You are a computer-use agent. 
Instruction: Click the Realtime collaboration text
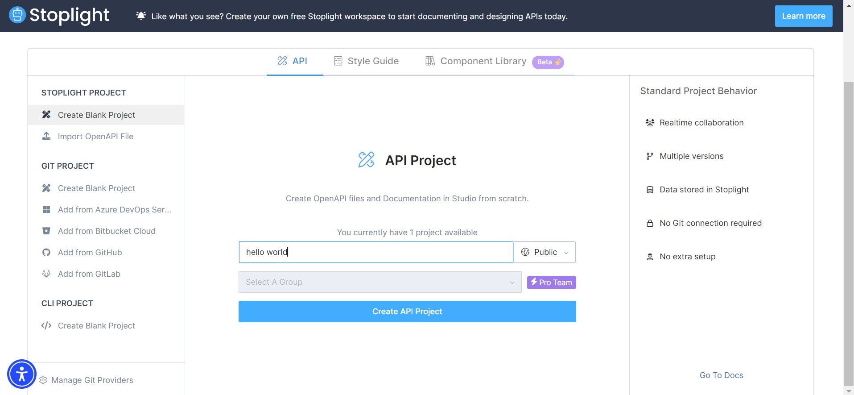coord(701,123)
